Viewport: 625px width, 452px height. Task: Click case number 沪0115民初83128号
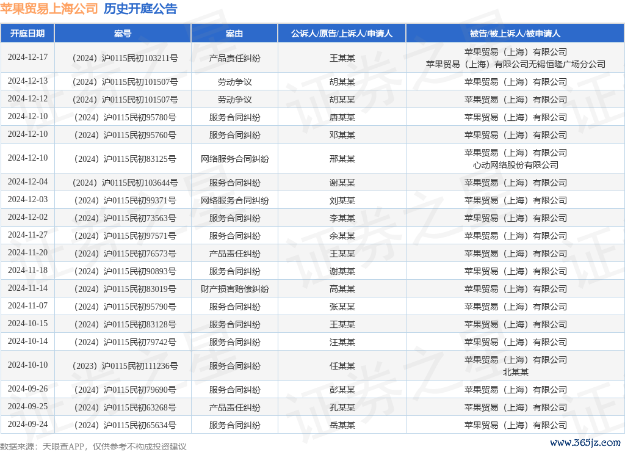[125, 324]
